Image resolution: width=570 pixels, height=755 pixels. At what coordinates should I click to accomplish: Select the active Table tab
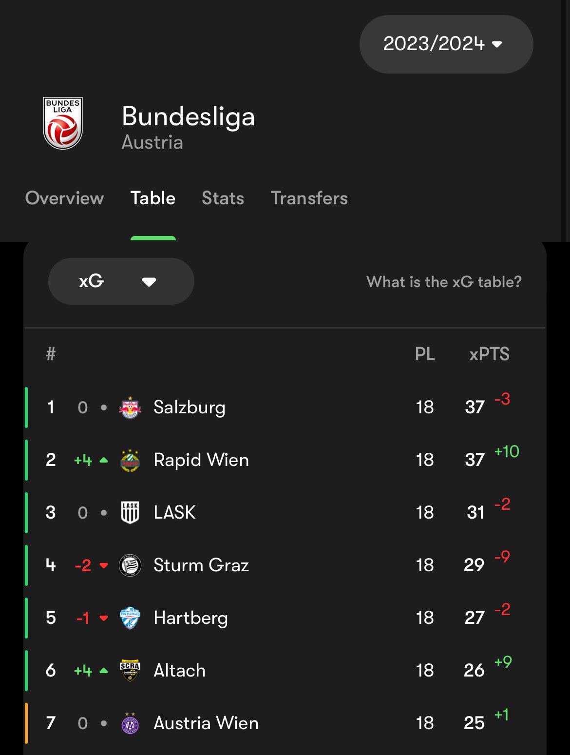coord(153,198)
